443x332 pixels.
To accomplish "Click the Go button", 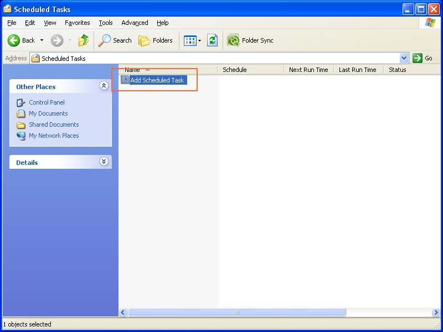I will coord(423,58).
